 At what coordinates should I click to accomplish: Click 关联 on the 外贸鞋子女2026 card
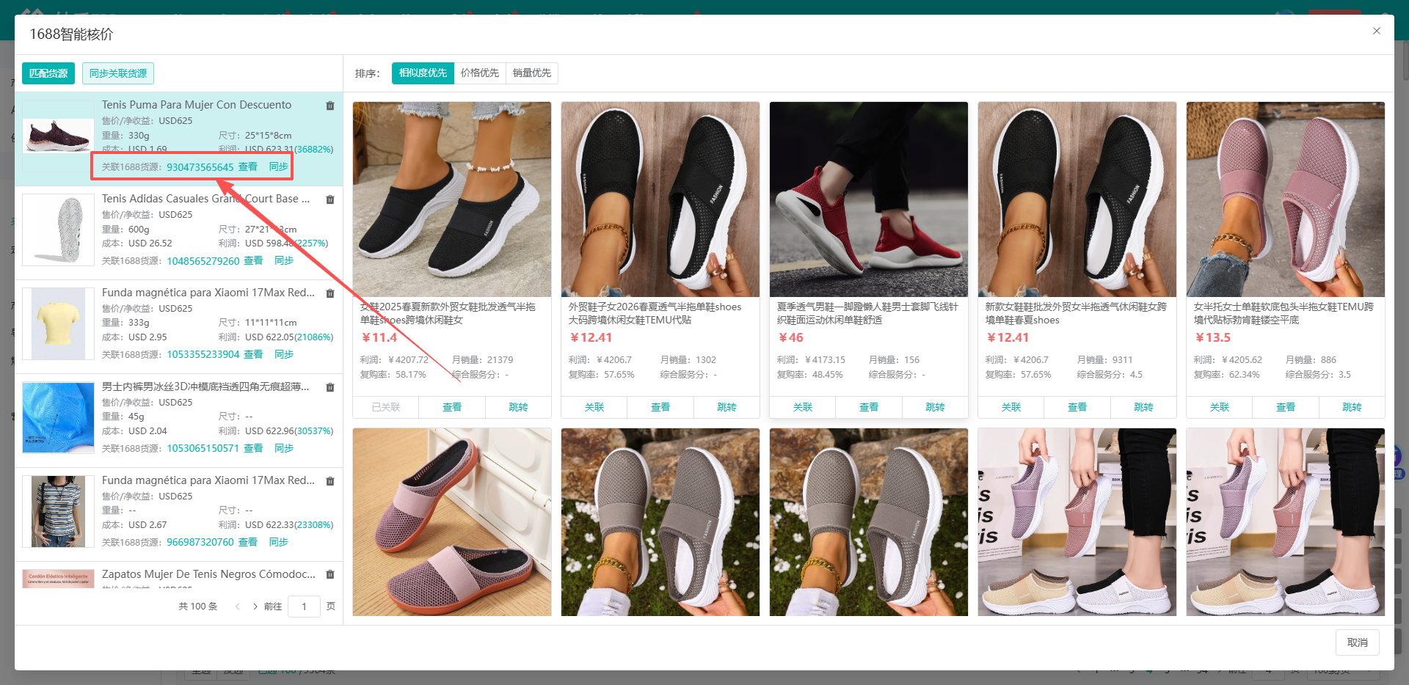pos(594,408)
